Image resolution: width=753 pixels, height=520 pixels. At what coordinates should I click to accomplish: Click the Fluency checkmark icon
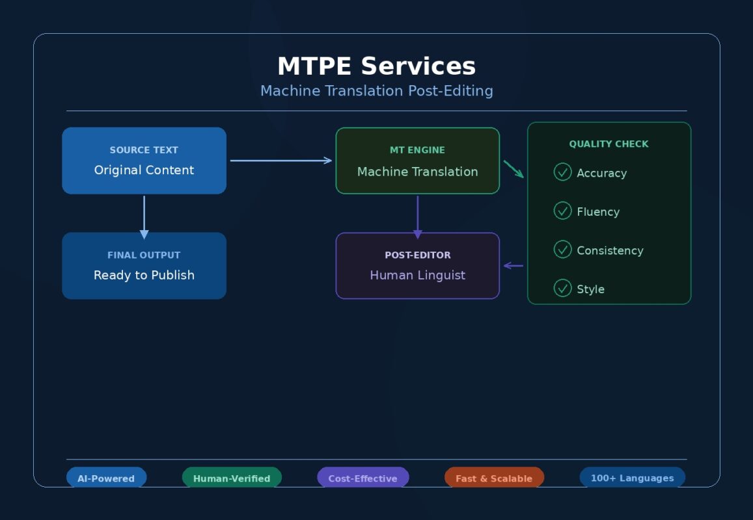[x=562, y=211]
